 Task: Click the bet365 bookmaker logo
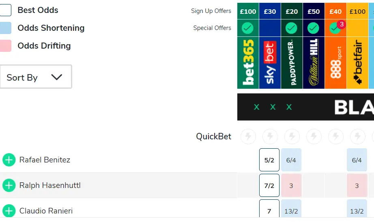pyautogui.click(x=248, y=63)
